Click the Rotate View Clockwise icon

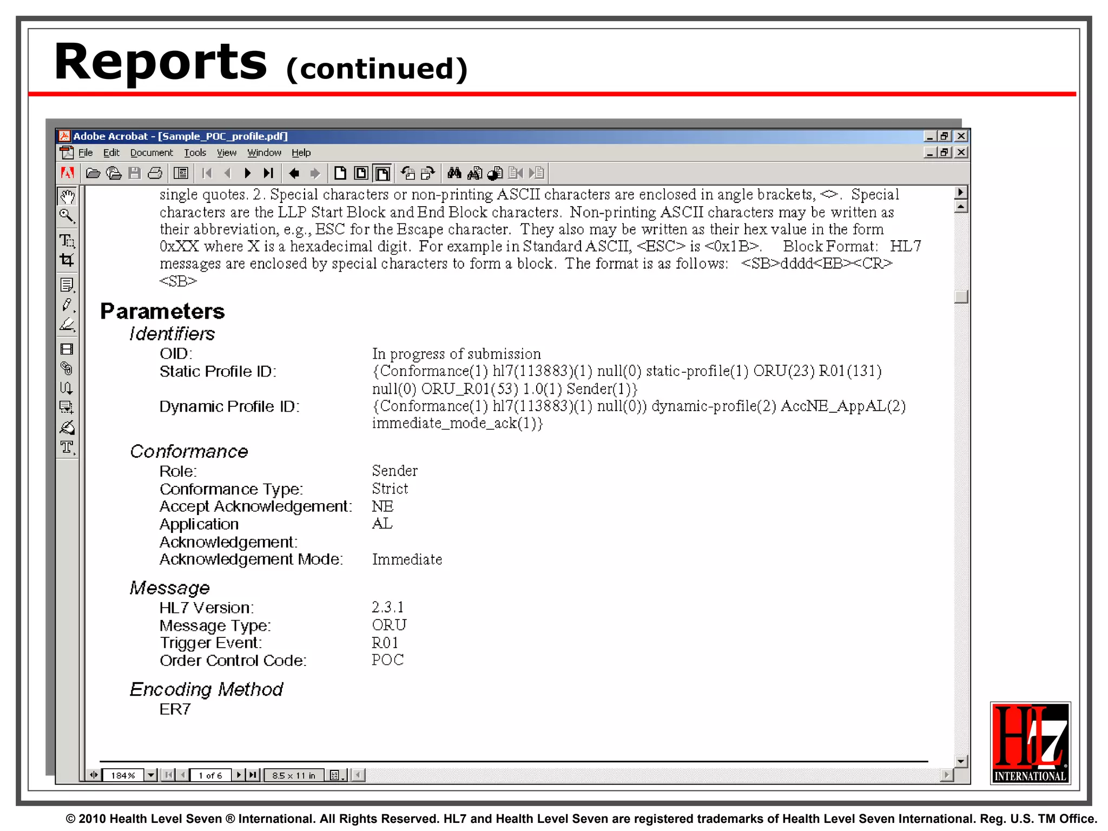pos(428,173)
